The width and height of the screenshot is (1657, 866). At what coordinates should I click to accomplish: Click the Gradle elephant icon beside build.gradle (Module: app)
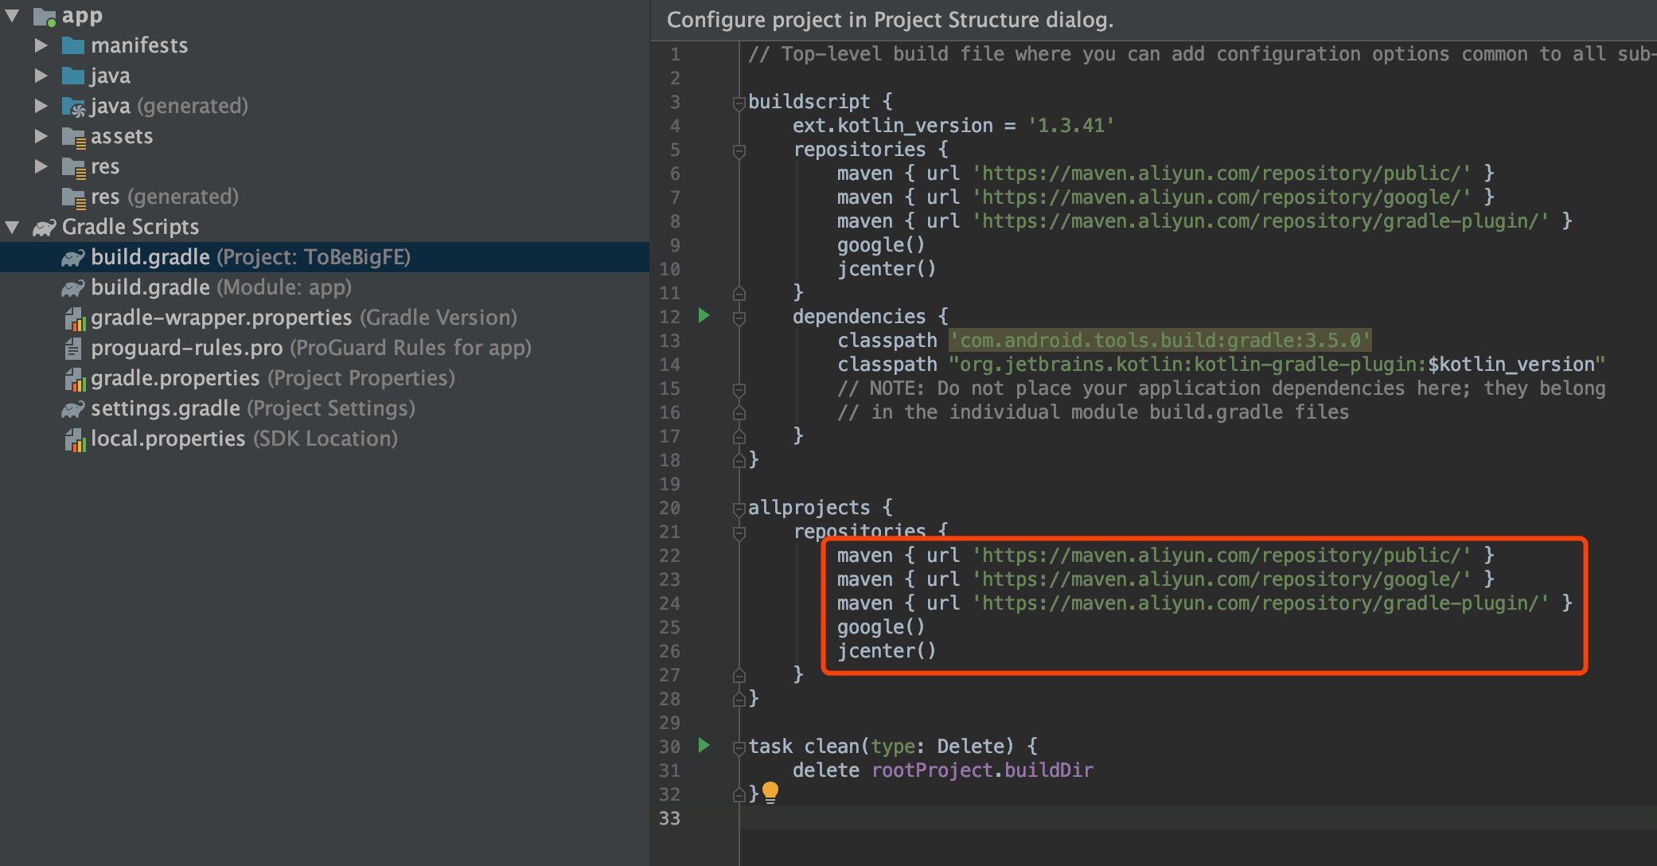[x=73, y=287]
